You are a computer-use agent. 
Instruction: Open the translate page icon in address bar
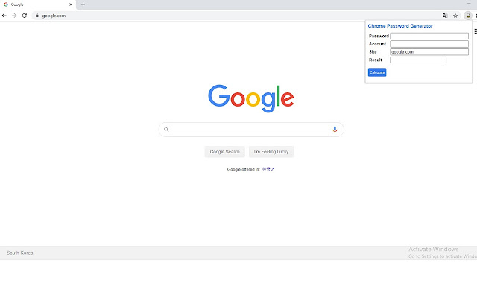pos(445,16)
